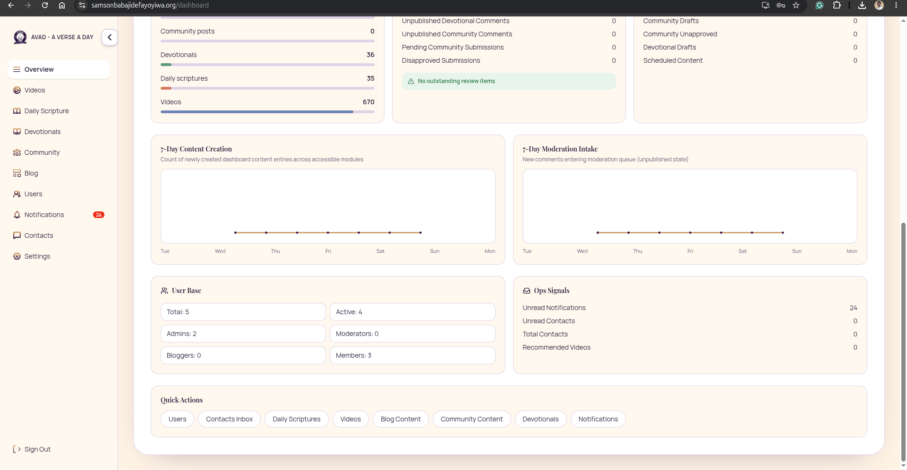
Task: Open Community Content quick action
Action: click(471, 419)
